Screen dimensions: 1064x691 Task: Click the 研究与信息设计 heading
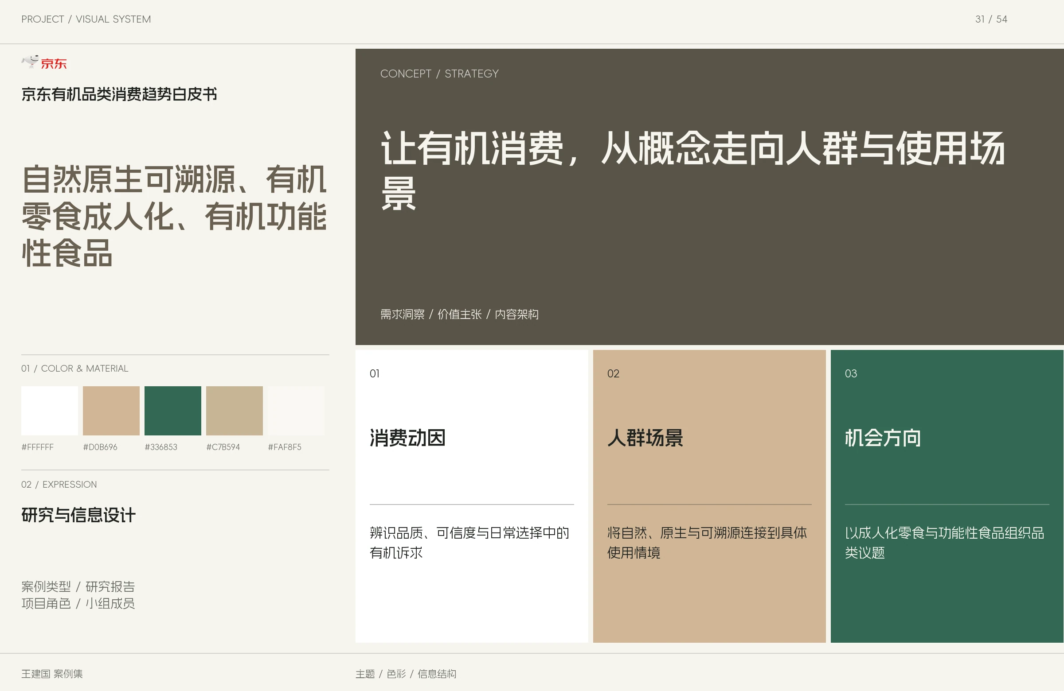point(78,515)
